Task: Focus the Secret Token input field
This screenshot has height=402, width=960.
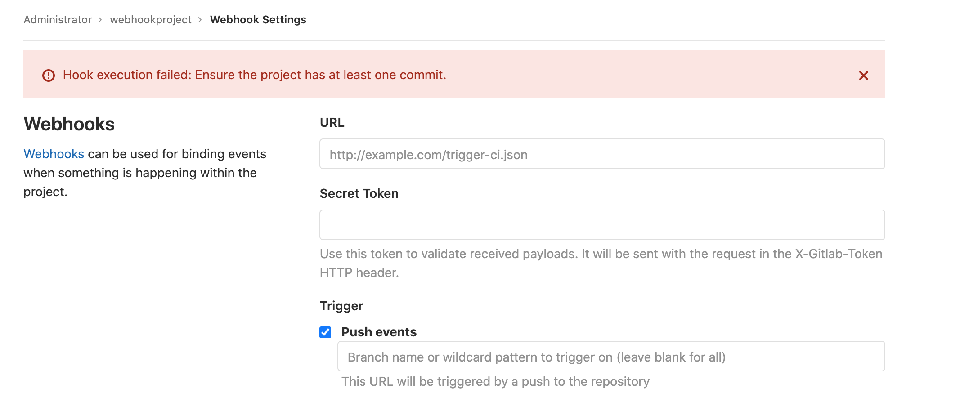Action: coord(602,225)
